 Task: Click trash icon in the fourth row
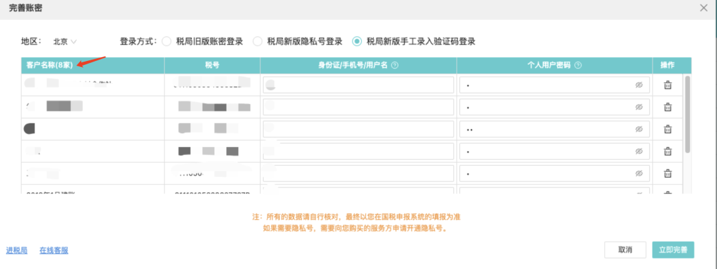click(x=668, y=152)
